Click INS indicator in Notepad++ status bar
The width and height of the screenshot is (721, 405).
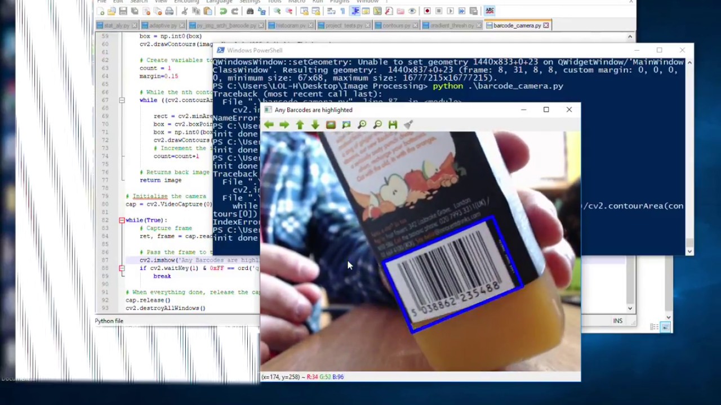coord(618,321)
